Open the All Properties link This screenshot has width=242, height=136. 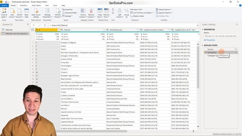pos(209,40)
